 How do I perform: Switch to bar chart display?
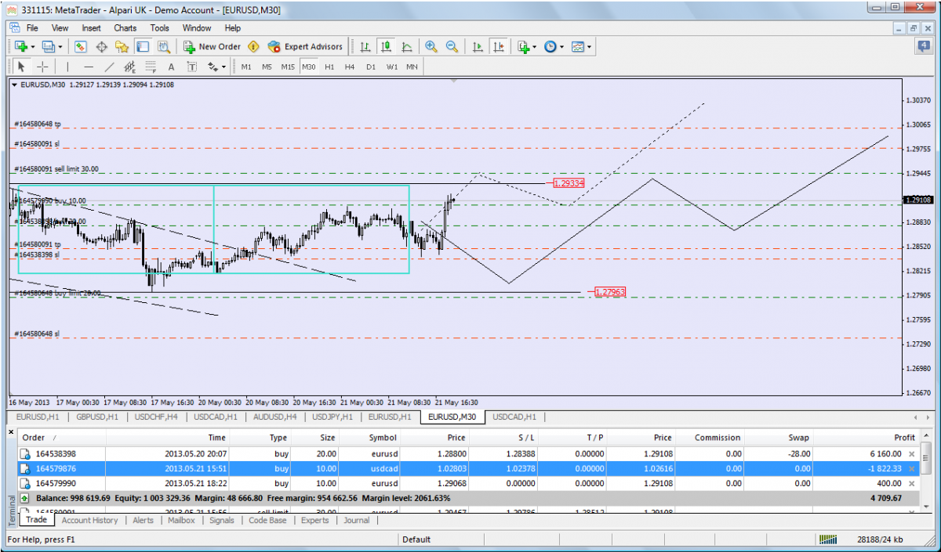(365, 47)
